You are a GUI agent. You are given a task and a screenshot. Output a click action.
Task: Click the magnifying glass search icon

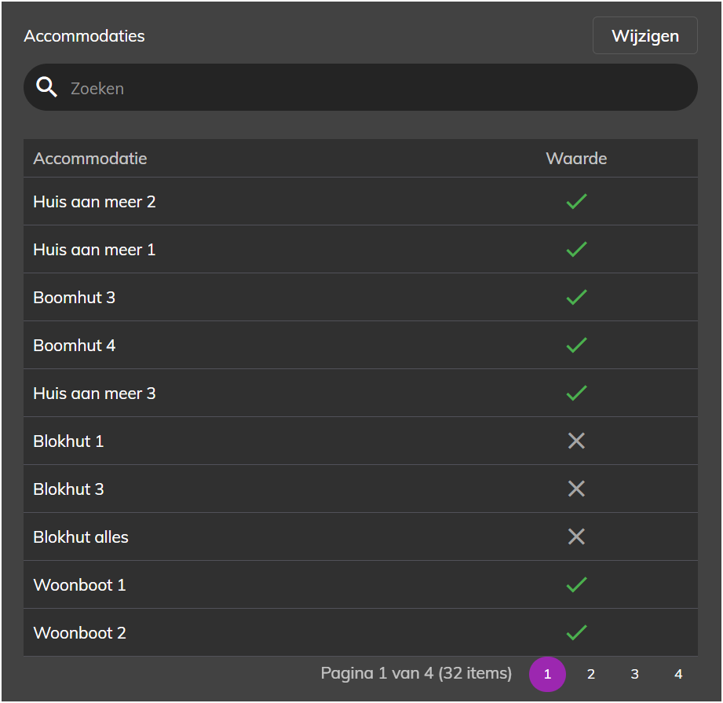[47, 87]
